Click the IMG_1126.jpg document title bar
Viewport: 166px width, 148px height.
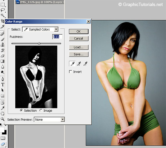tap(40, 2)
